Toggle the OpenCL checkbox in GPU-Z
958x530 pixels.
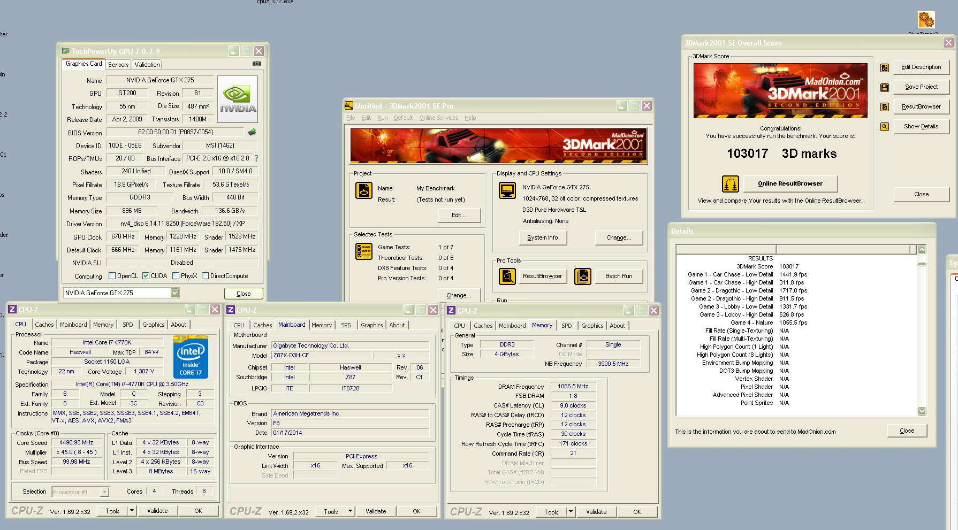112,276
